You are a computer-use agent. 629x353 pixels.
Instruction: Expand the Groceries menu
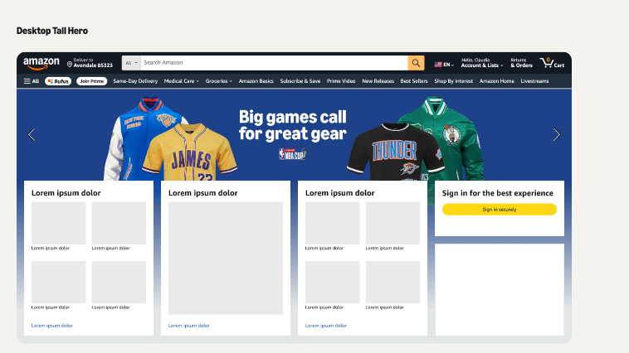[x=218, y=81]
